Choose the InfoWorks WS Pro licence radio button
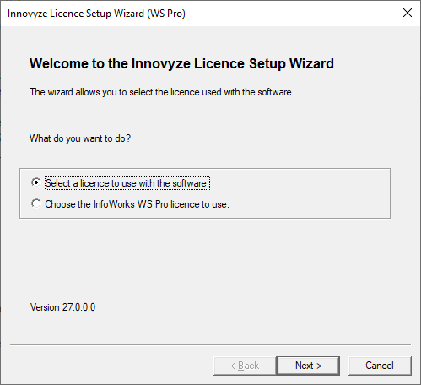421x385 pixels. coord(36,203)
